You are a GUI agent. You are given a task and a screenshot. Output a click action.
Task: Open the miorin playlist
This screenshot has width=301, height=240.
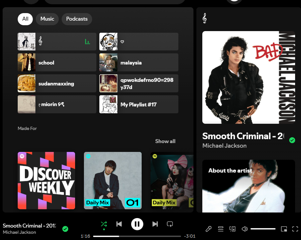(57, 104)
